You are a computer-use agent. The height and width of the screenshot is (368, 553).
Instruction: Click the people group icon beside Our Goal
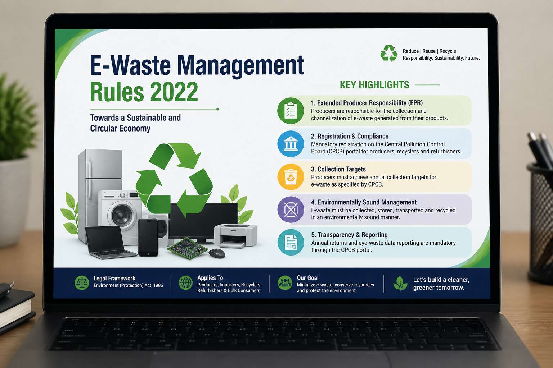285,283
